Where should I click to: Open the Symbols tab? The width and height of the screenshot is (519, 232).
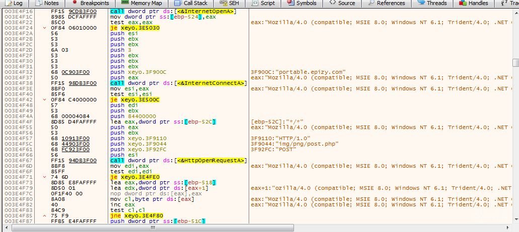point(302,4)
